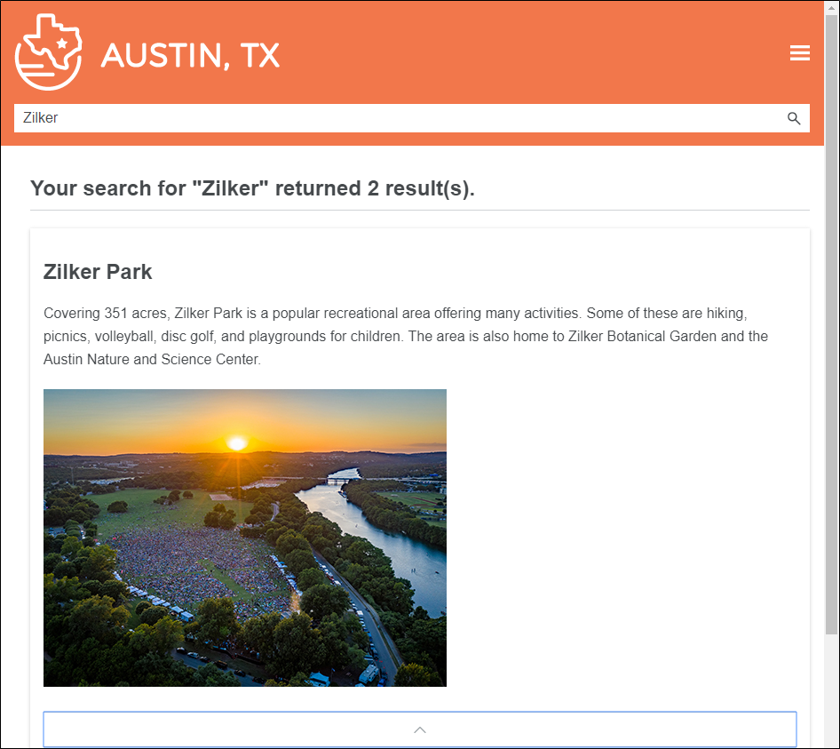Open the Zilker Park aerial photo

[244, 538]
